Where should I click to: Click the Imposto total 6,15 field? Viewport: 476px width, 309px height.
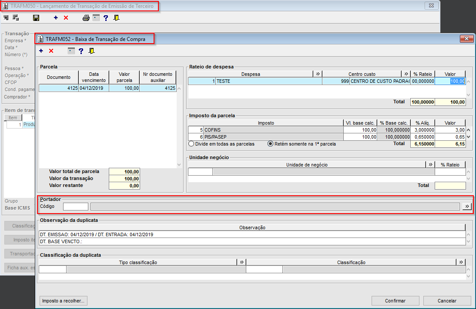[450, 144]
